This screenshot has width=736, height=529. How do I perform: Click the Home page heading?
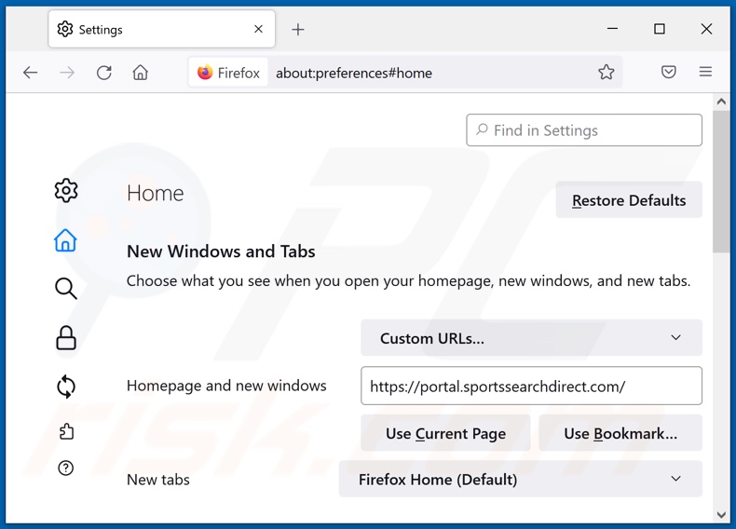(155, 194)
